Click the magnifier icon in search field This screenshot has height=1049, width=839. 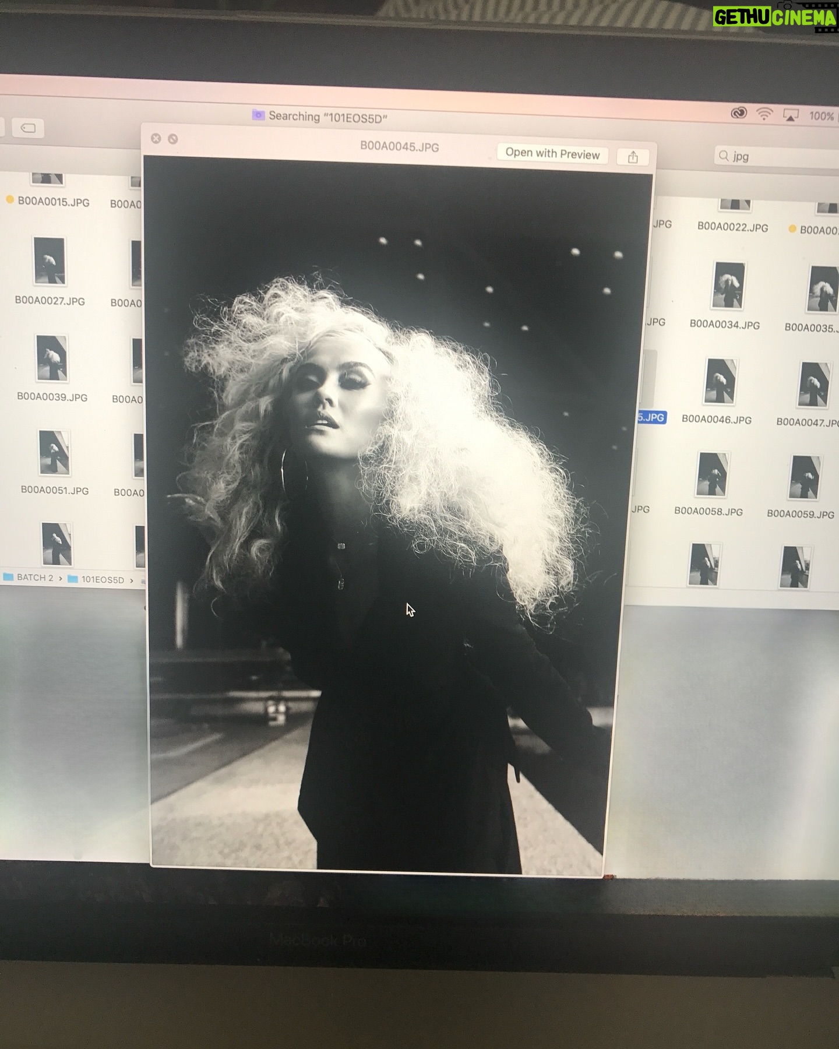[724, 156]
